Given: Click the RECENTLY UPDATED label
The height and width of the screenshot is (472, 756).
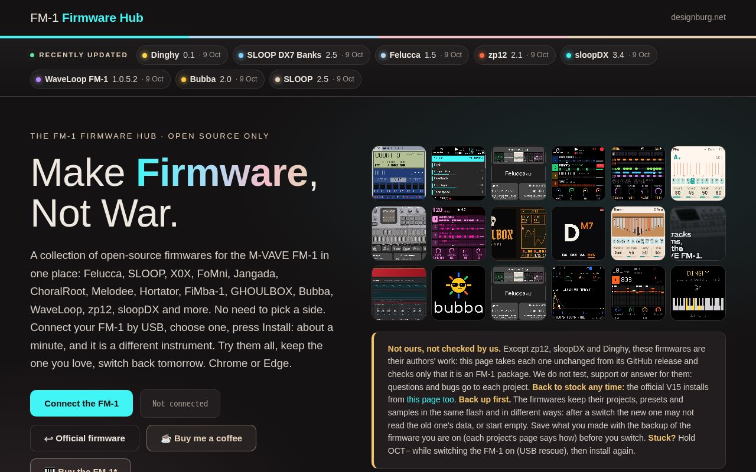Looking at the screenshot, I should pyautogui.click(x=83, y=55).
